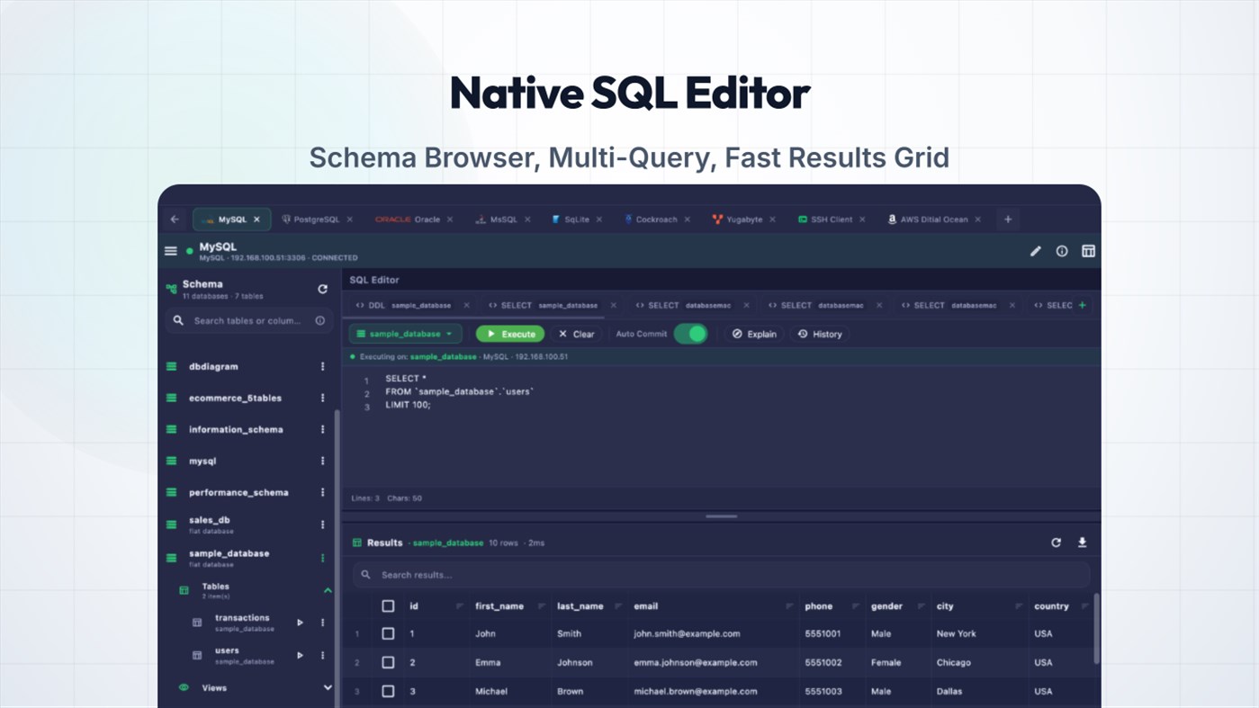Switch to the MySQL connection tab
Screen dimensions: 1259x708
231,220
